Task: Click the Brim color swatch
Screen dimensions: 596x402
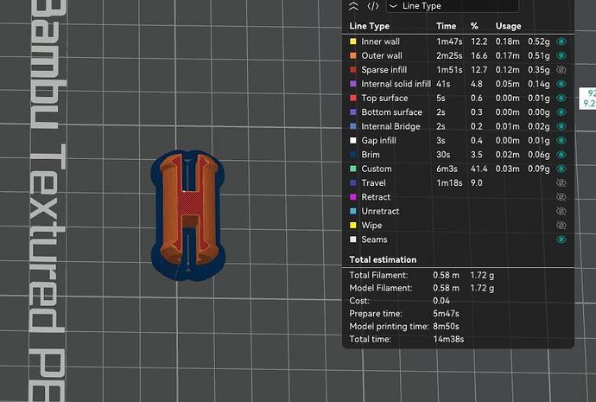Action: pyautogui.click(x=353, y=155)
